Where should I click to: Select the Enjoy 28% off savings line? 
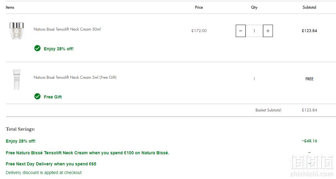pyautogui.click(x=20, y=141)
